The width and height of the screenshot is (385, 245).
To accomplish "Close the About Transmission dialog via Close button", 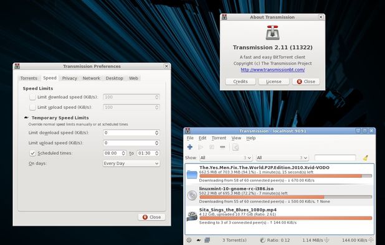I will pyautogui.click(x=306, y=81).
